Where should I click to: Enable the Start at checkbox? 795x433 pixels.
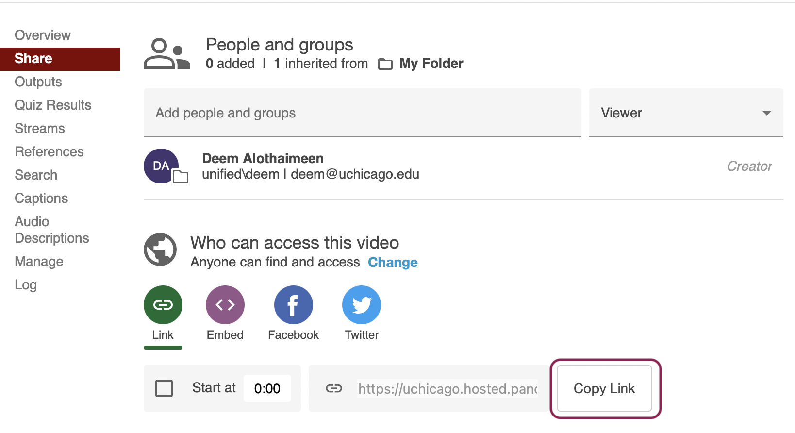click(164, 388)
